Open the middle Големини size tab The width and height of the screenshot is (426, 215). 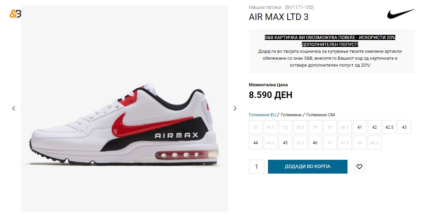pos(291,115)
